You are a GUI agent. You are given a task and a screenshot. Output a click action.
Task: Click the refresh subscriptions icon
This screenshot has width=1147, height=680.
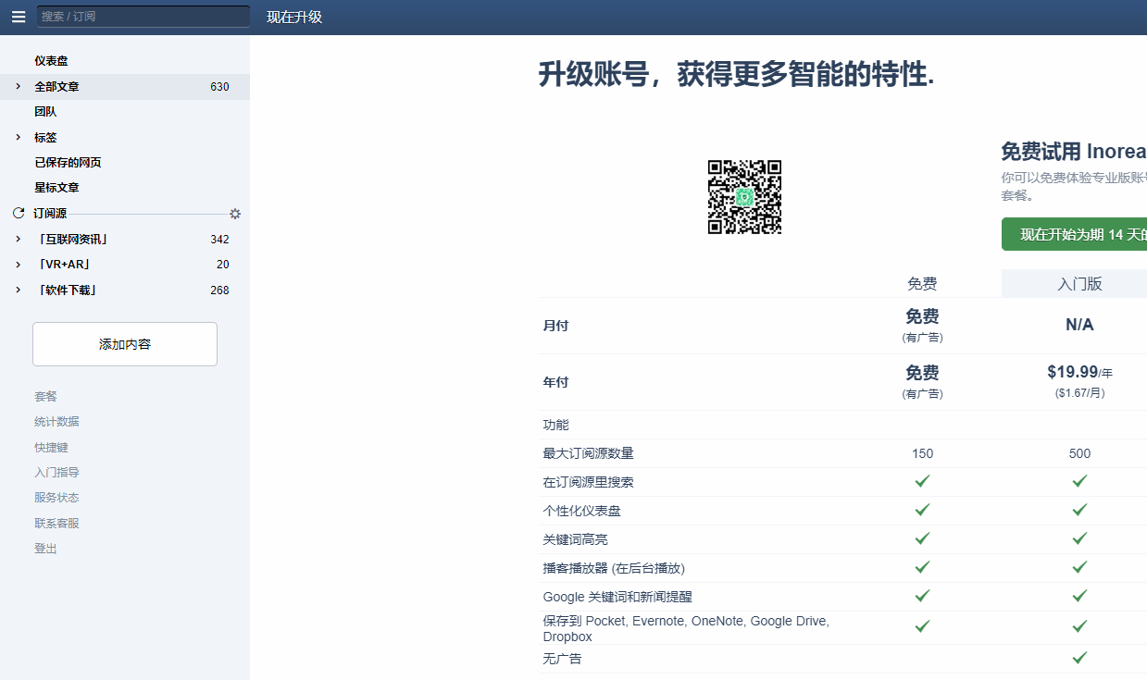[19, 214]
